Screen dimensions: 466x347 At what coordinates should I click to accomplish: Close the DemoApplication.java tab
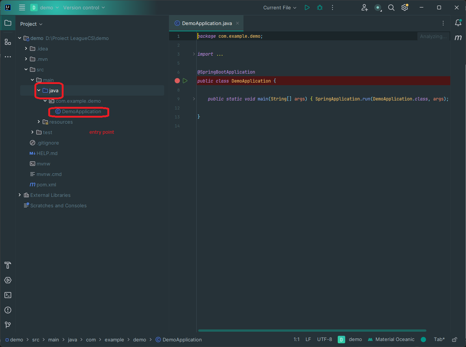point(238,23)
